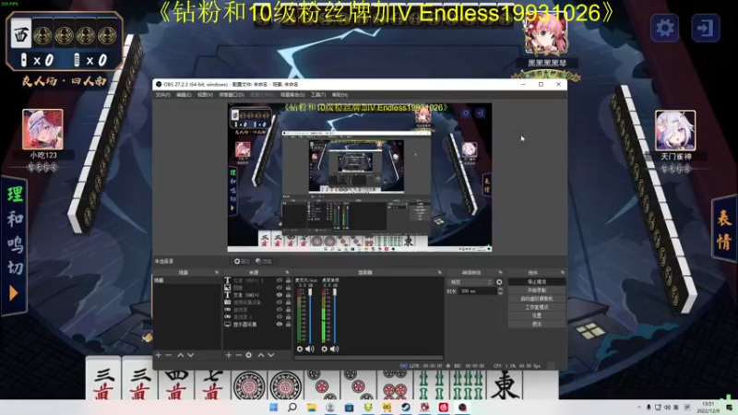The width and height of the screenshot is (738, 415).
Task: Adjust the desktop audio volume slider
Action: [x=335, y=316]
